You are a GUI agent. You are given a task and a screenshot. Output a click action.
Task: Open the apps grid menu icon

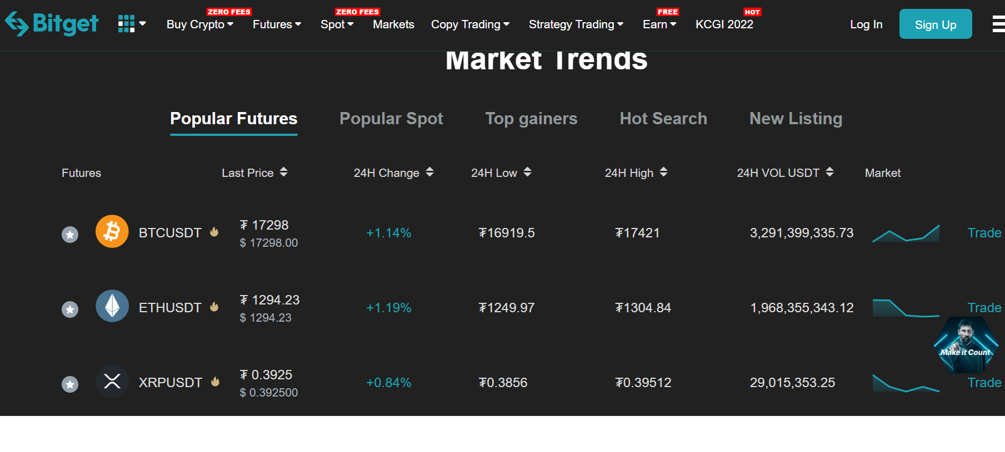tap(126, 24)
